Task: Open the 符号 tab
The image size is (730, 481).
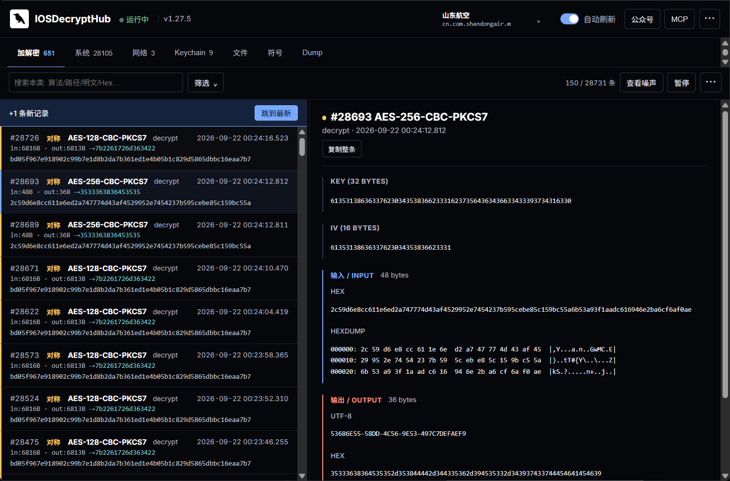Action: (275, 53)
